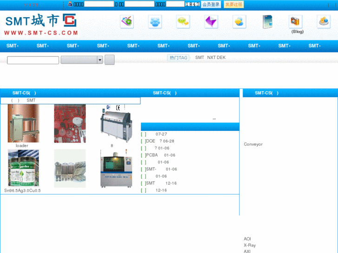Click the calendar and pencil icon in header
Image resolution: width=338 pixels, height=253 pixels.
pyautogui.click(x=127, y=21)
